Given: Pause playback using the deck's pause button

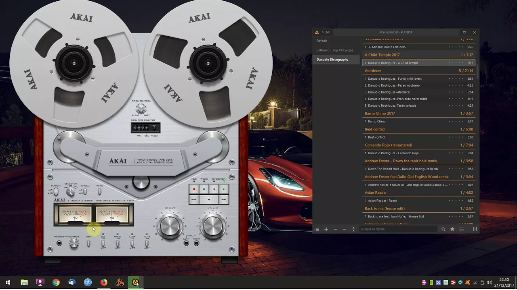Looking at the screenshot, I should point(204,189).
